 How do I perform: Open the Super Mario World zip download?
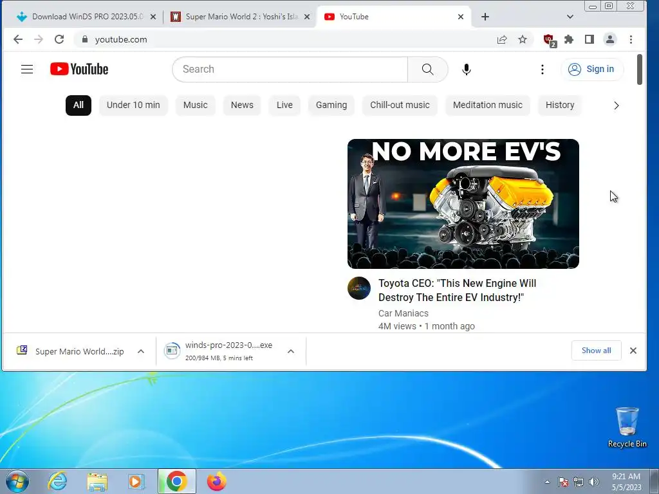tap(79, 351)
